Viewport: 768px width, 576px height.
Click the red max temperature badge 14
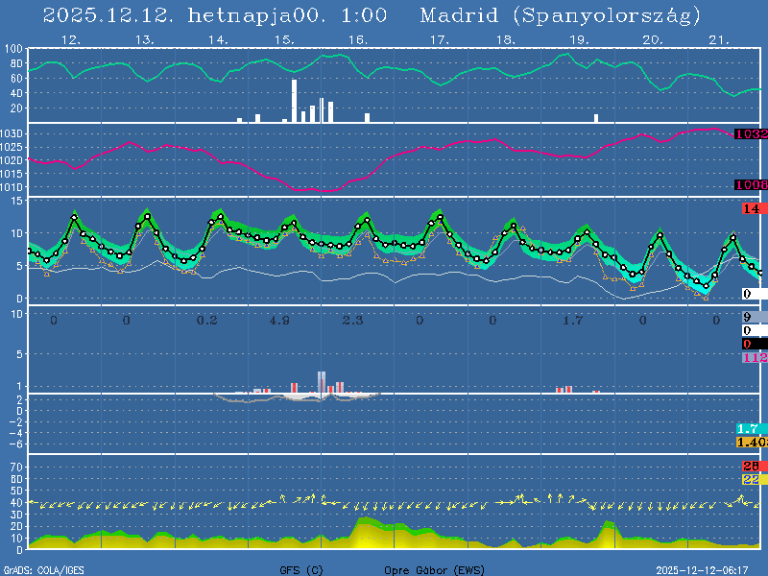click(x=751, y=208)
